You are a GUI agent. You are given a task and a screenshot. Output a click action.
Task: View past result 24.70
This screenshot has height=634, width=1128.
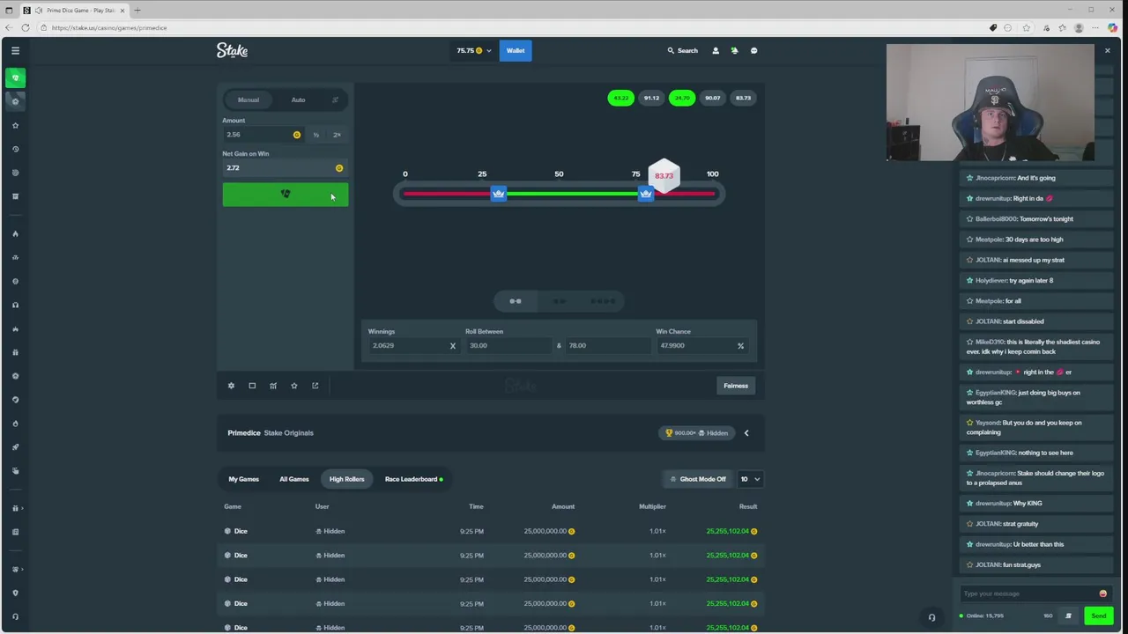682,98
